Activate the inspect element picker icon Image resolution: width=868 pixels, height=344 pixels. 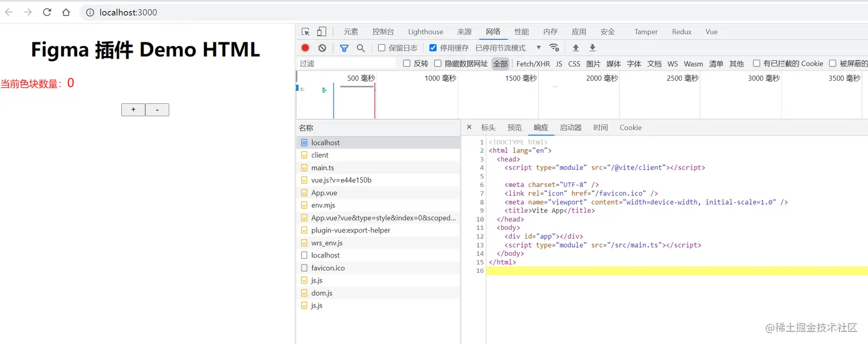tap(305, 32)
